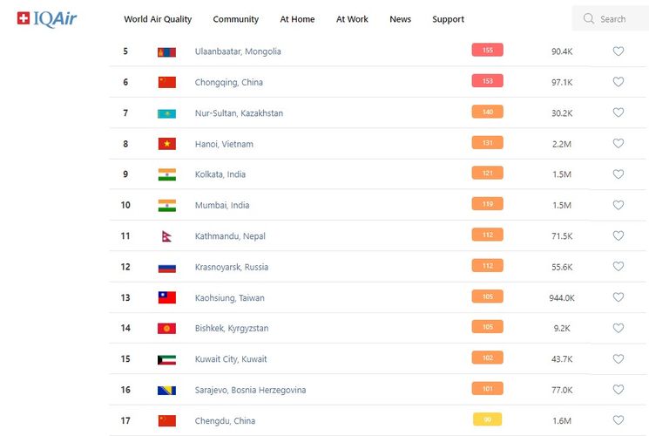Image resolution: width=649 pixels, height=436 pixels.
Task: Open the At Home menu
Action: 297,19
